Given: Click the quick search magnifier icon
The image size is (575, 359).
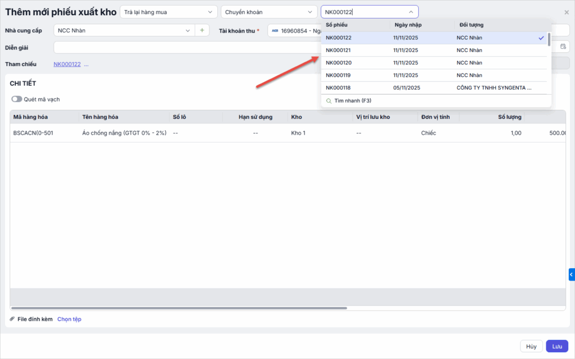Looking at the screenshot, I should coord(328,101).
